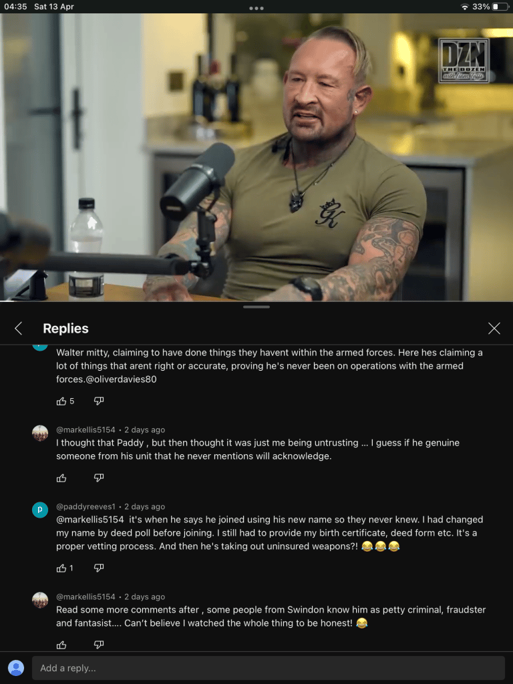This screenshot has height=684, width=513.
Task: Like the comment mentioning Swindon
Action: coord(61,645)
